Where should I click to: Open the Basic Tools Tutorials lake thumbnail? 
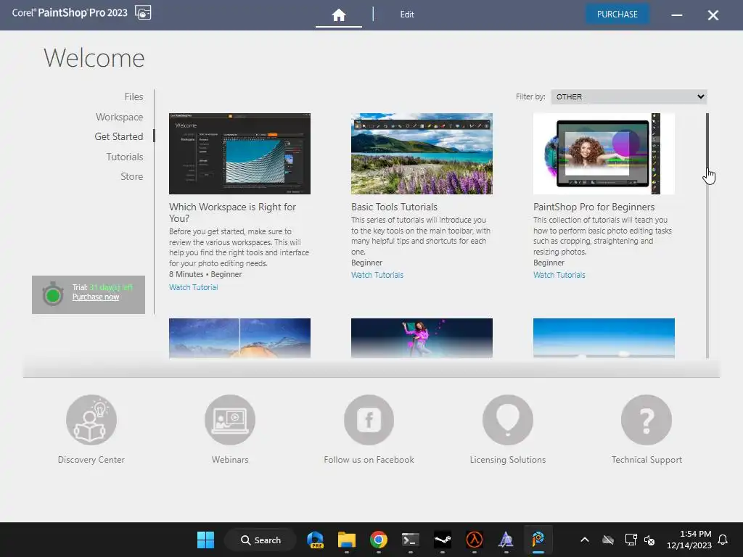tap(422, 154)
